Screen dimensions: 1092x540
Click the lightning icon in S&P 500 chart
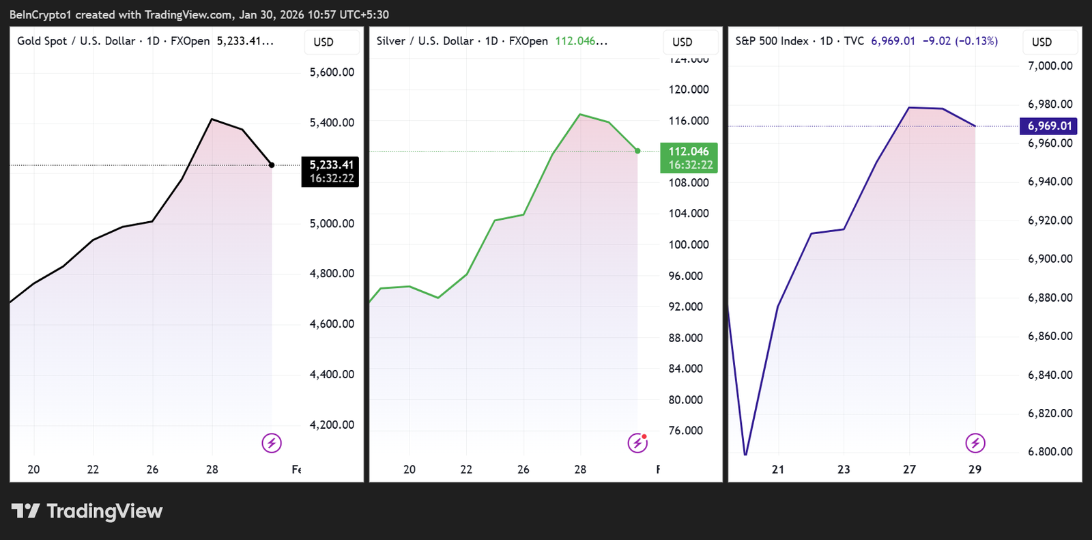[975, 443]
